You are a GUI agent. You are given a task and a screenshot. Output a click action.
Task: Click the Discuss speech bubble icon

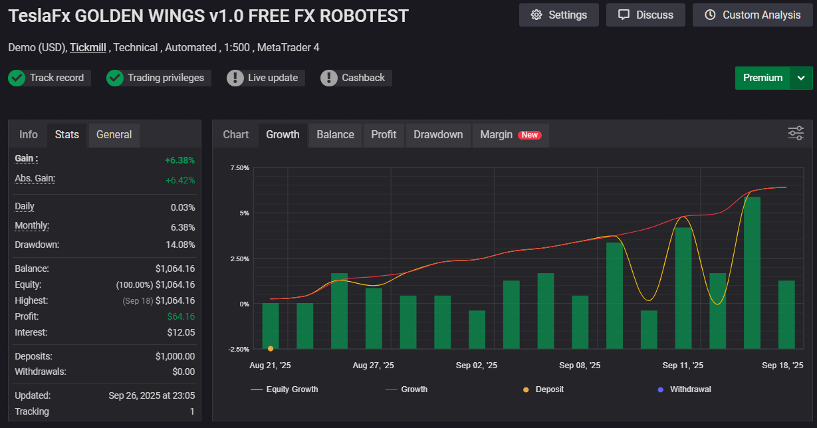pyautogui.click(x=624, y=15)
